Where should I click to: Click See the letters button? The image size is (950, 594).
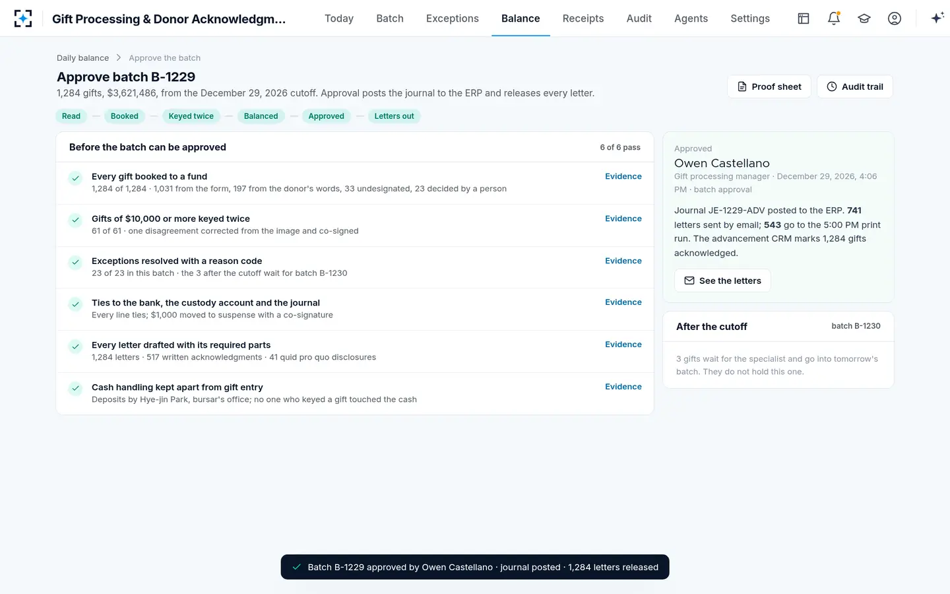(722, 280)
